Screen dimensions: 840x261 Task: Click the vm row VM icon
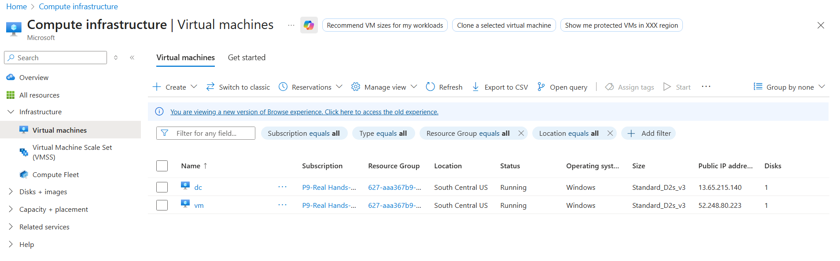click(185, 204)
